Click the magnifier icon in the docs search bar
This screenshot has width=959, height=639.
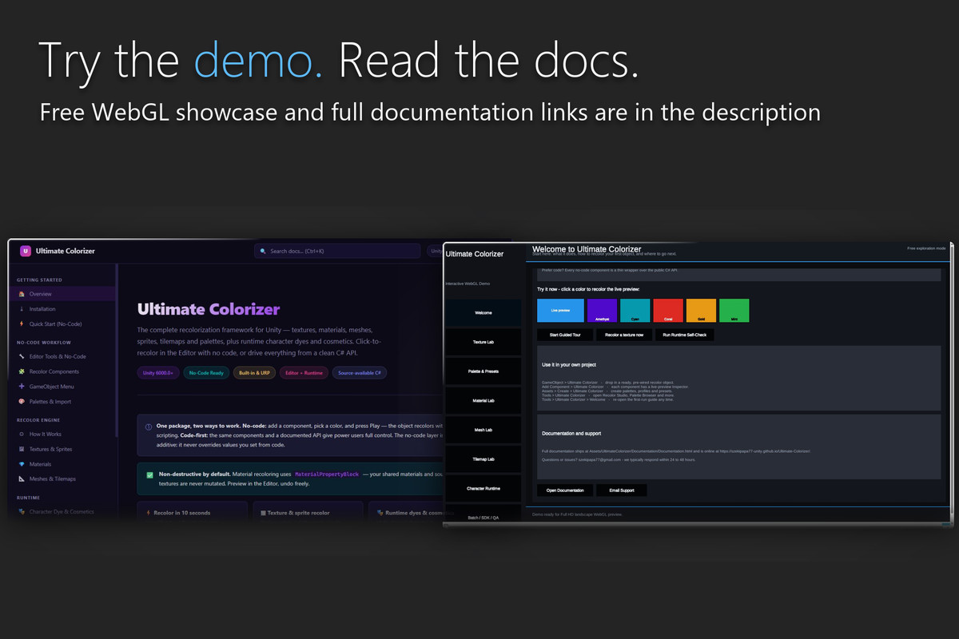click(264, 251)
